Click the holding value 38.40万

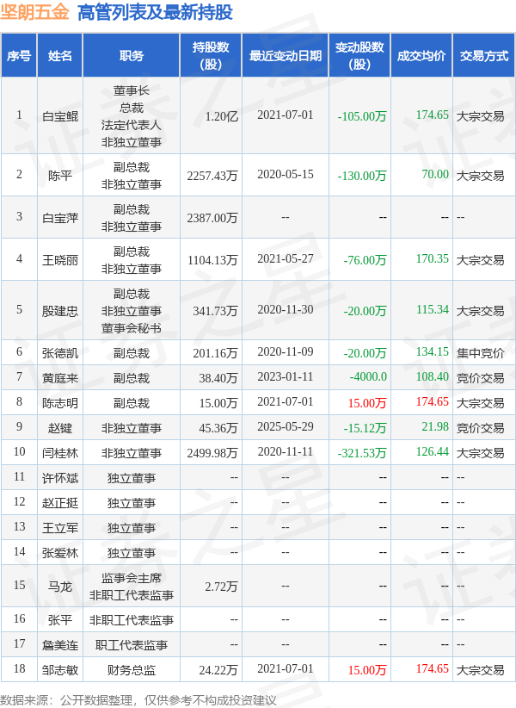(x=218, y=378)
